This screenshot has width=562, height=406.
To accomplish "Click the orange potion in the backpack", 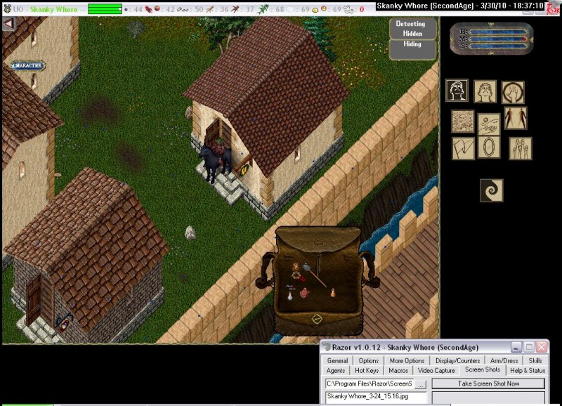I will (332, 293).
